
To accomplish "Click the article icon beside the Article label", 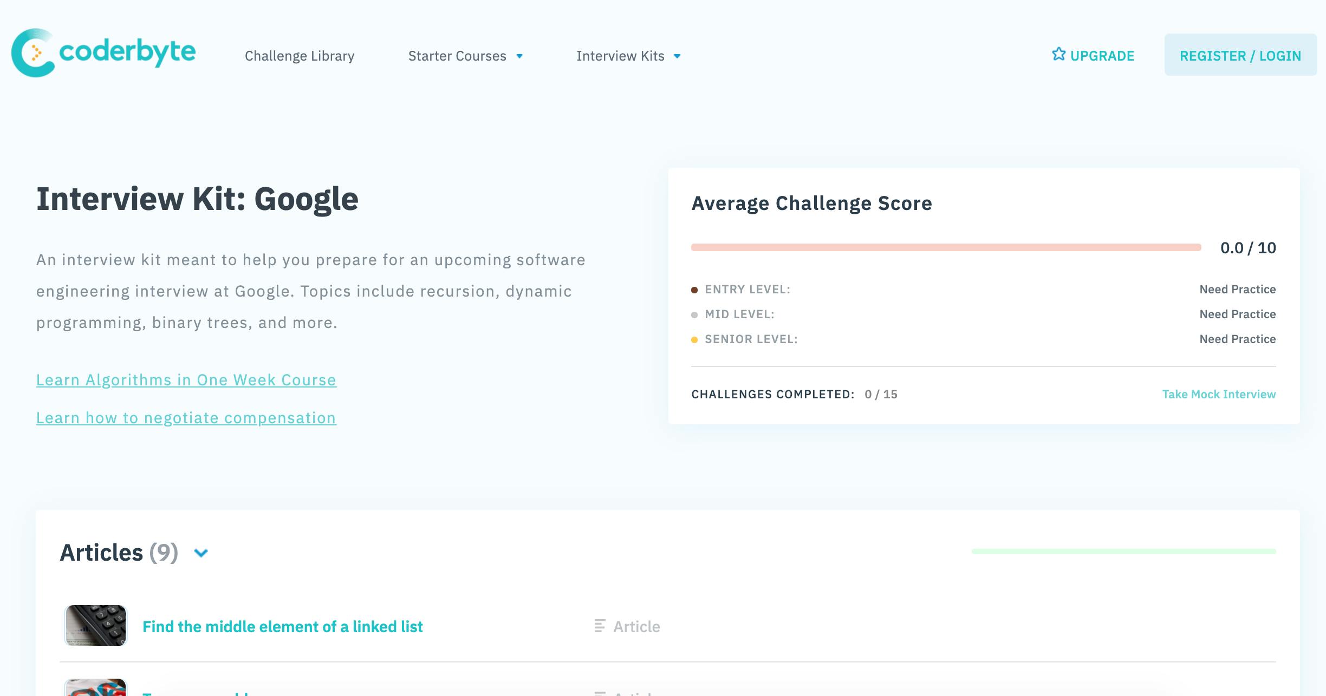I will 600,626.
